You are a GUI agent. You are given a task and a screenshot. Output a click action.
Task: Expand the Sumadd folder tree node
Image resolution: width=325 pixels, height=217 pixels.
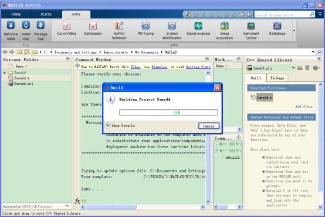tap(4, 72)
